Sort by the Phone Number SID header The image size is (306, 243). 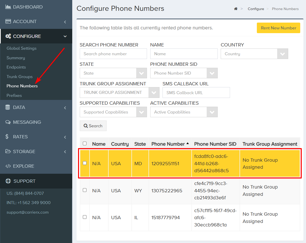215,144
